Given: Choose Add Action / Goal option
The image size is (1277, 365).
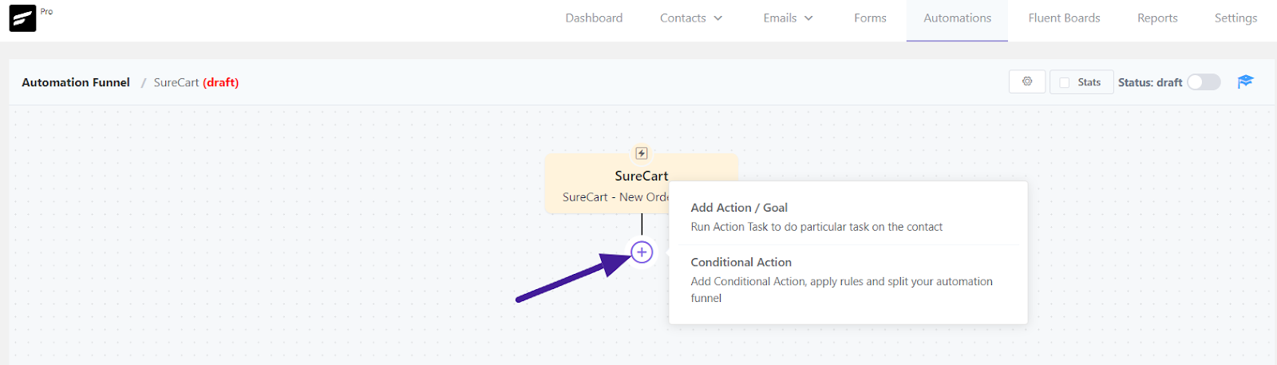Looking at the screenshot, I should point(848,216).
